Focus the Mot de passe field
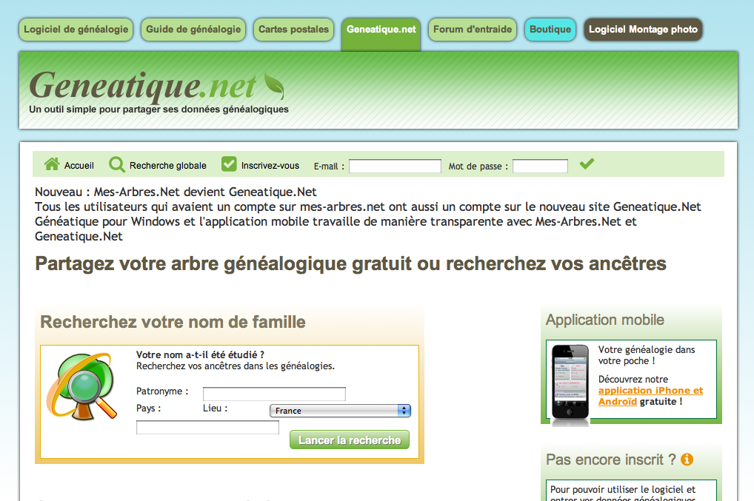Viewport: 754px width, 501px height. pos(540,167)
